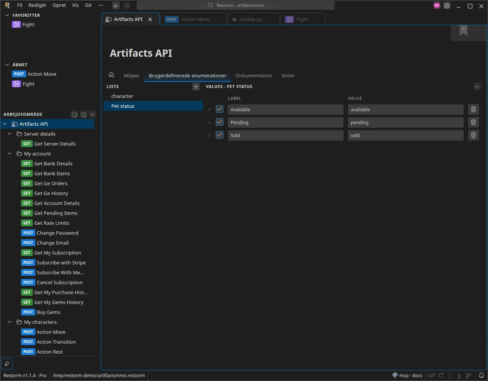Switch to the Action Move tab
This screenshot has width=488, height=381.
(193, 19)
